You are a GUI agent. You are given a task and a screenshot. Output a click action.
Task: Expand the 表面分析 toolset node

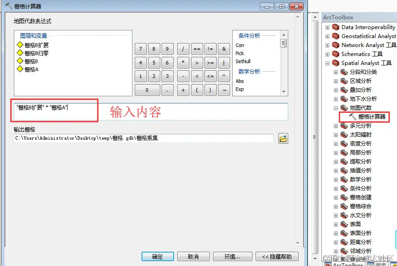click(336, 234)
